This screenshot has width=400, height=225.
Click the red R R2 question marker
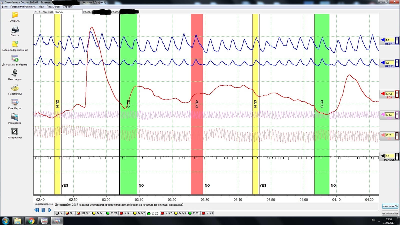pyautogui.click(x=197, y=104)
